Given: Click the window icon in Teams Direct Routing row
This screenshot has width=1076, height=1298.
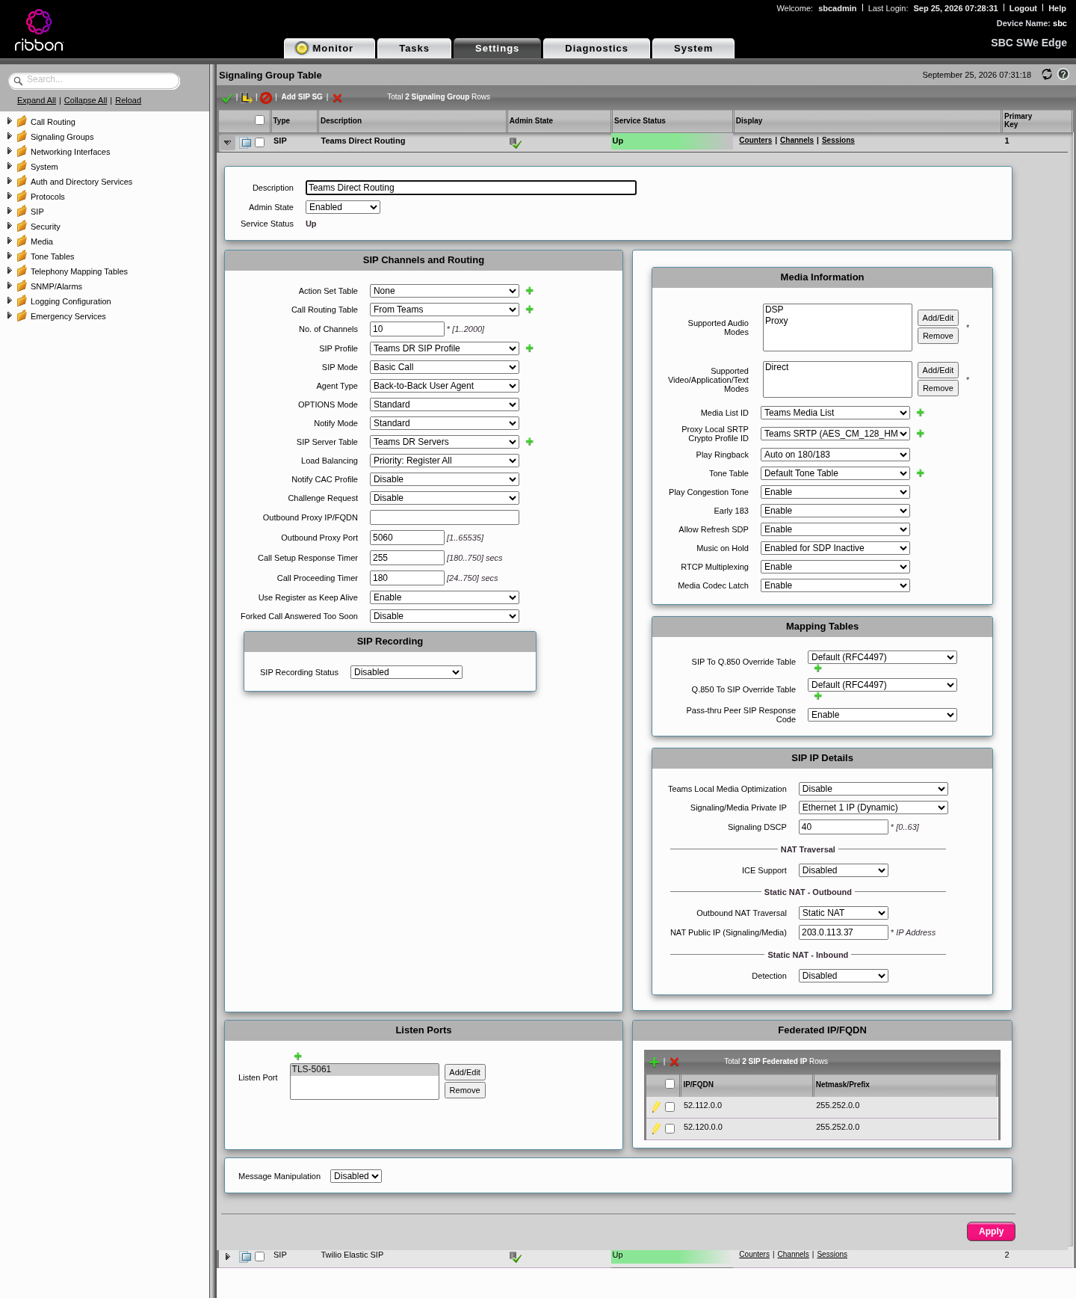Looking at the screenshot, I should tap(245, 142).
